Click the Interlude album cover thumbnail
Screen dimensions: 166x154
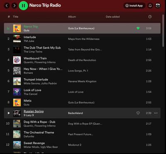17,39
